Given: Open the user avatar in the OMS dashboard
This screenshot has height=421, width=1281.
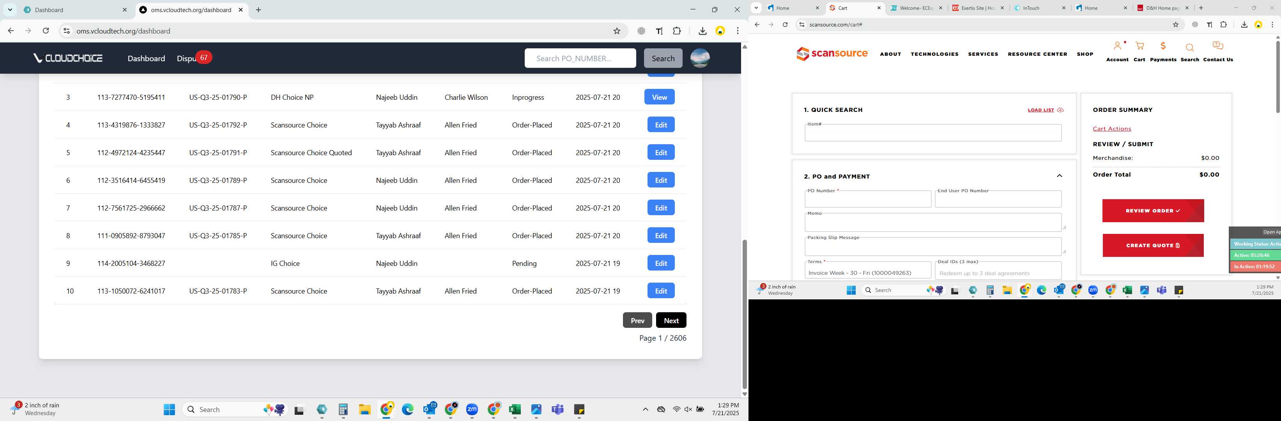Looking at the screenshot, I should 700,58.
